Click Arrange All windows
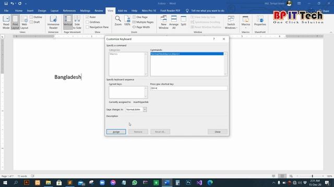334x187 pixels. (x=174, y=22)
